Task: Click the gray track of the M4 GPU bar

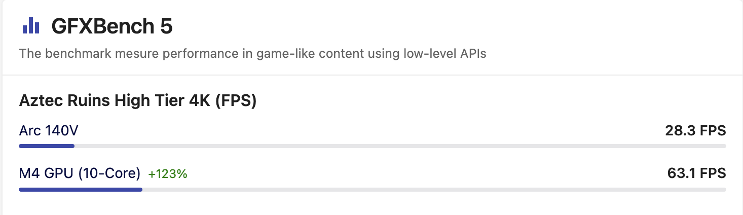Action: (x=434, y=190)
